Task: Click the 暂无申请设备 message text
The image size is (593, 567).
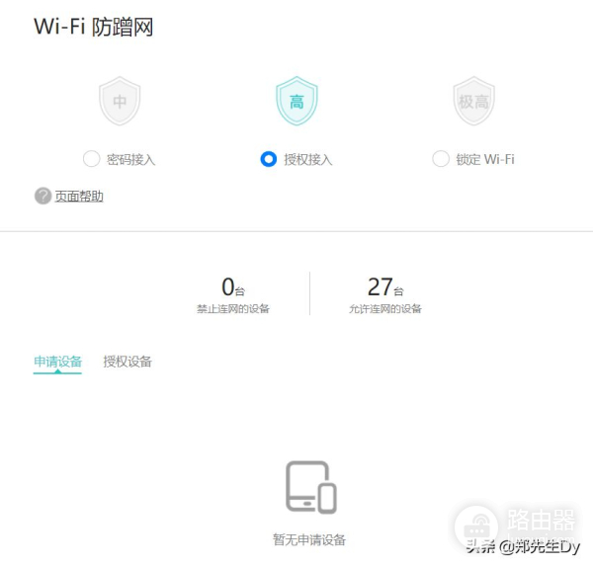Action: coord(309,539)
